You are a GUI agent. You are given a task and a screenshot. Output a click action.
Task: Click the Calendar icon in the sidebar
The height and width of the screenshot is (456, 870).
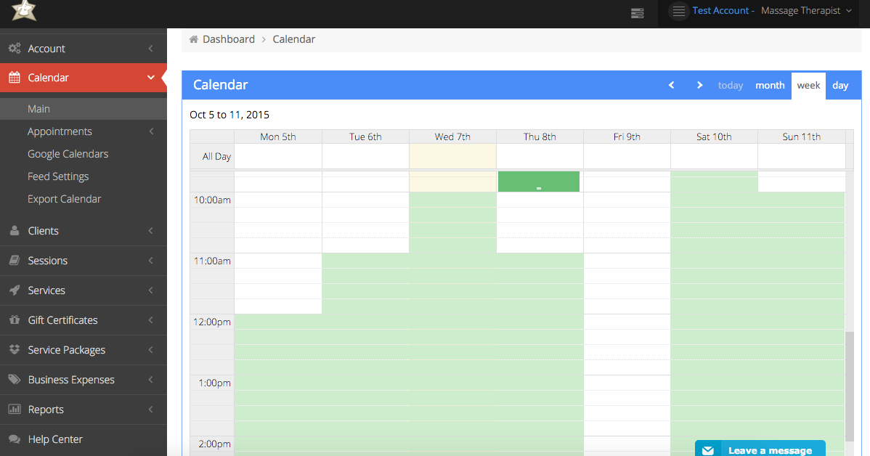[15, 78]
